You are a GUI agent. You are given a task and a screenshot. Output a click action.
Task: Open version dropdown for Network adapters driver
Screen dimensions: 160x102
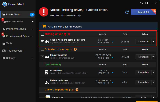[113, 83]
